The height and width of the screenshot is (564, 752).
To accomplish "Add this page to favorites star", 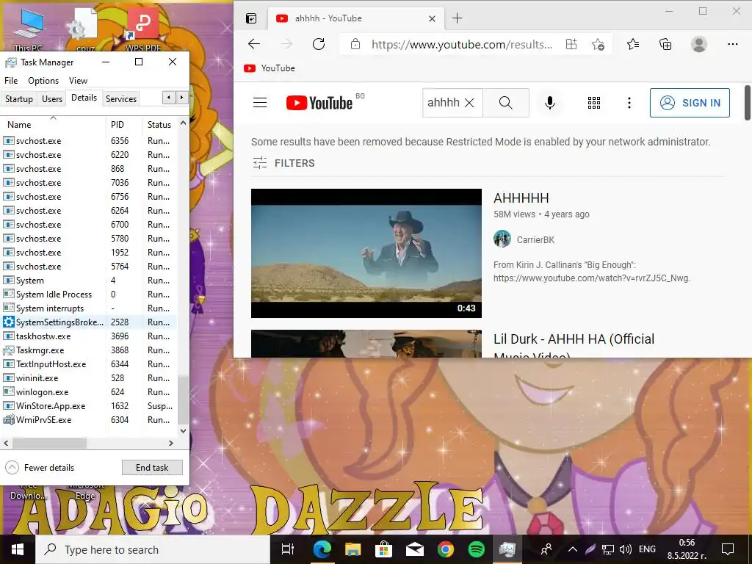I will coord(598,44).
